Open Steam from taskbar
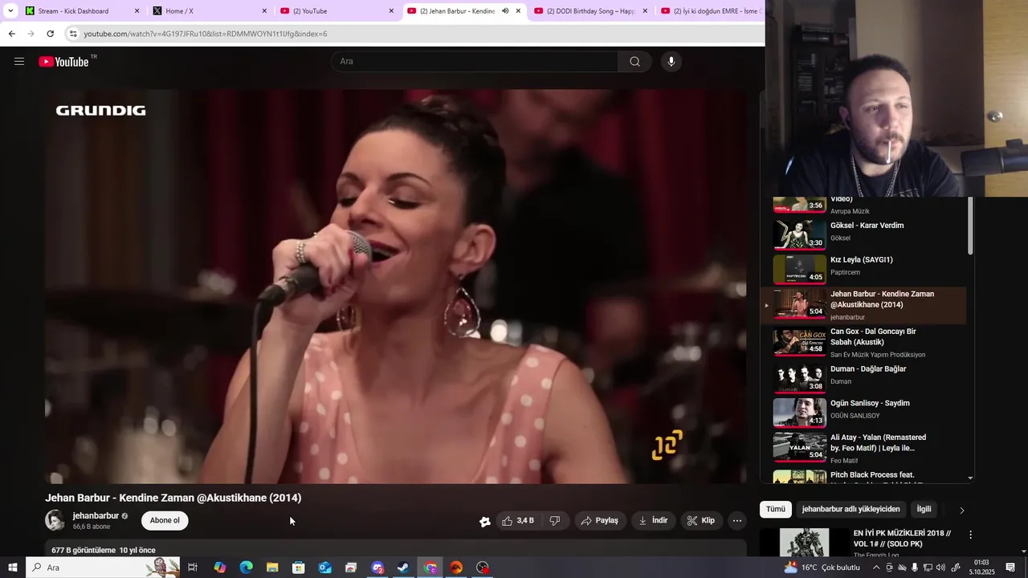 [x=403, y=568]
